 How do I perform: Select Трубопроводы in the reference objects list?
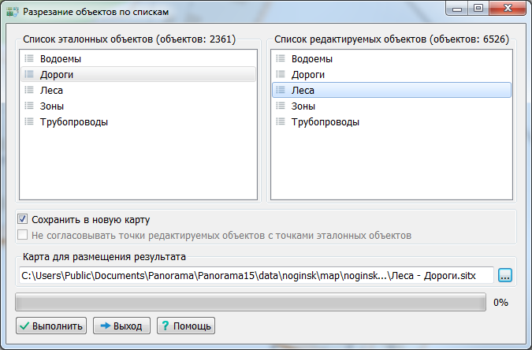(x=73, y=121)
